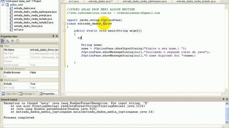Click the fourth Properties toolbar icon
229x128 pixels.
(x=18, y=41)
